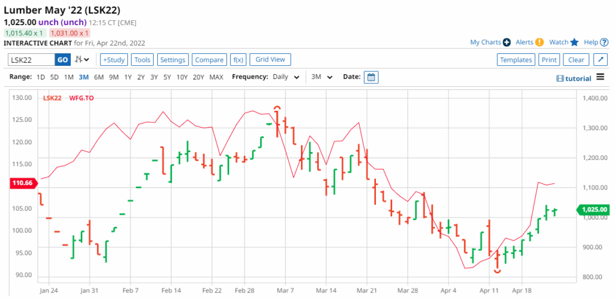Click the Alerts exclamation icon
615x299 pixels.
(539, 42)
